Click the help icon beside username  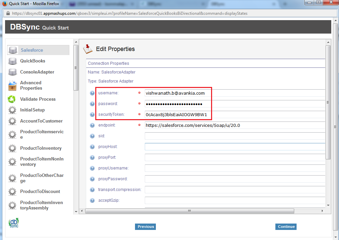92,93
